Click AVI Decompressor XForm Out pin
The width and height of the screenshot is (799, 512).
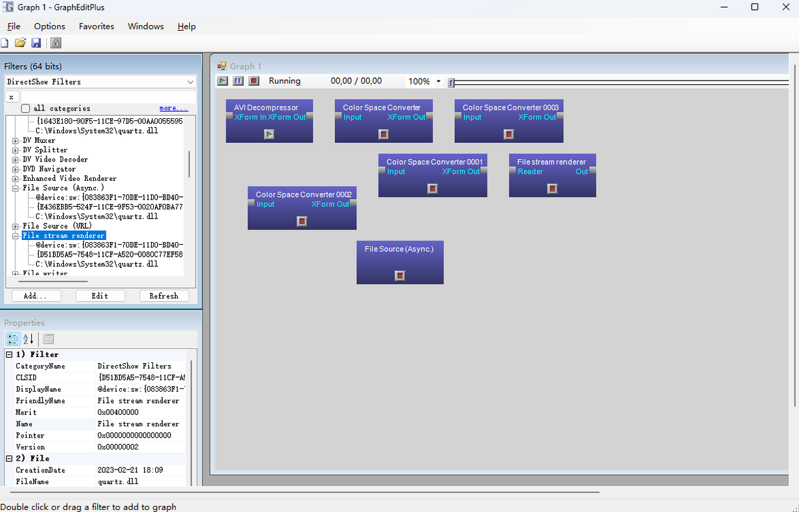tap(309, 116)
